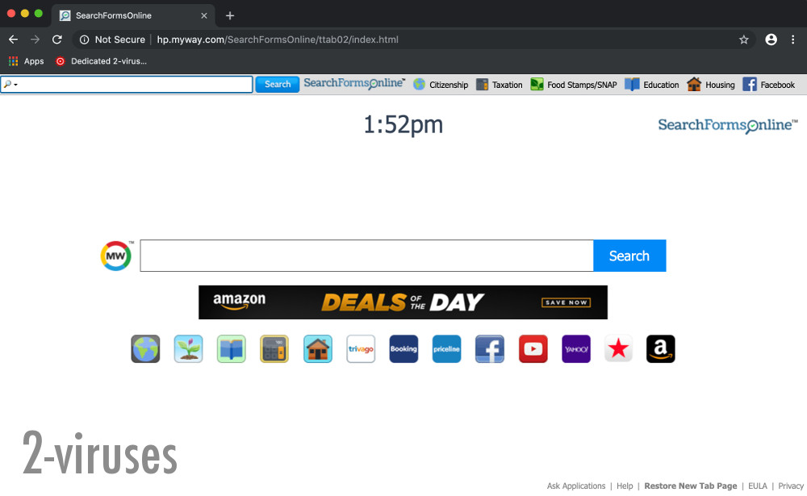The image size is (807, 496).
Task: Click the Macy's star icon
Action: [x=618, y=348]
